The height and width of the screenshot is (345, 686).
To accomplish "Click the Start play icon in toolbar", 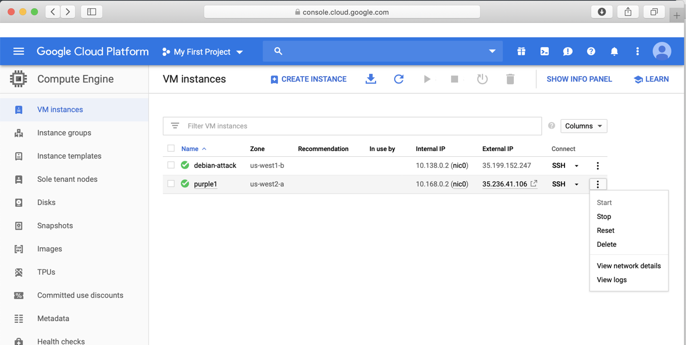I will (427, 79).
